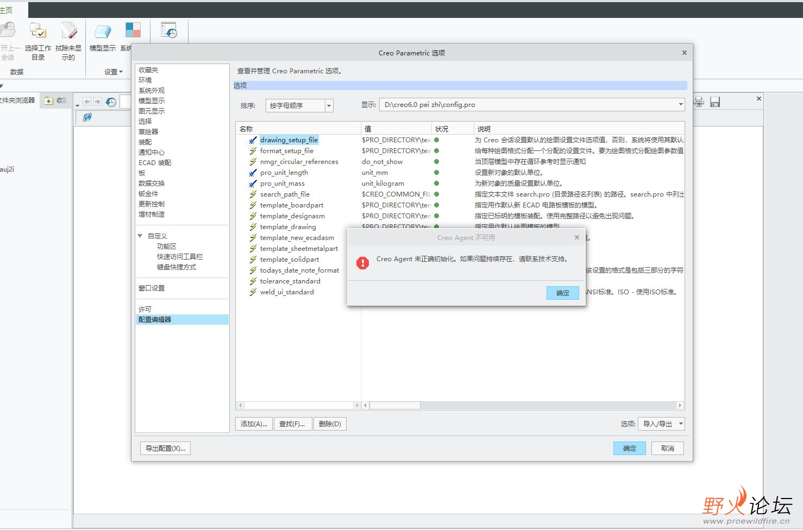803x530 pixels.
Task: Close the Creo Agent 不可用 dialog
Action: tap(577, 237)
